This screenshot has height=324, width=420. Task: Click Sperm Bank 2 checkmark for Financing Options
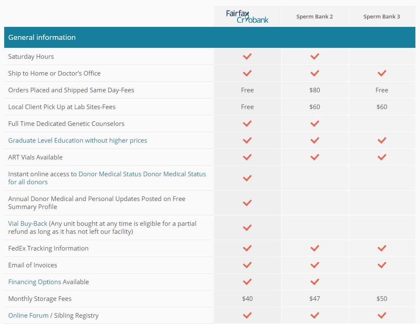pyautogui.click(x=314, y=282)
